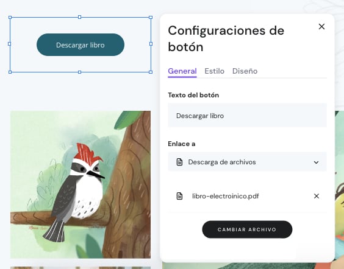Click the woodpecker illustration image
The image size is (344, 269).
click(81, 184)
